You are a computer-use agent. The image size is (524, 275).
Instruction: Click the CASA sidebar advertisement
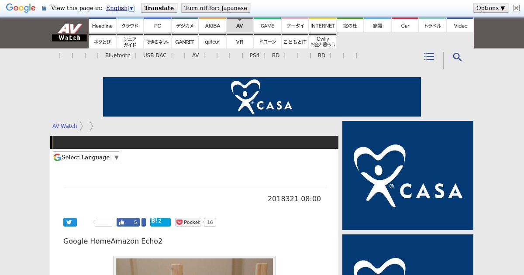(x=408, y=175)
